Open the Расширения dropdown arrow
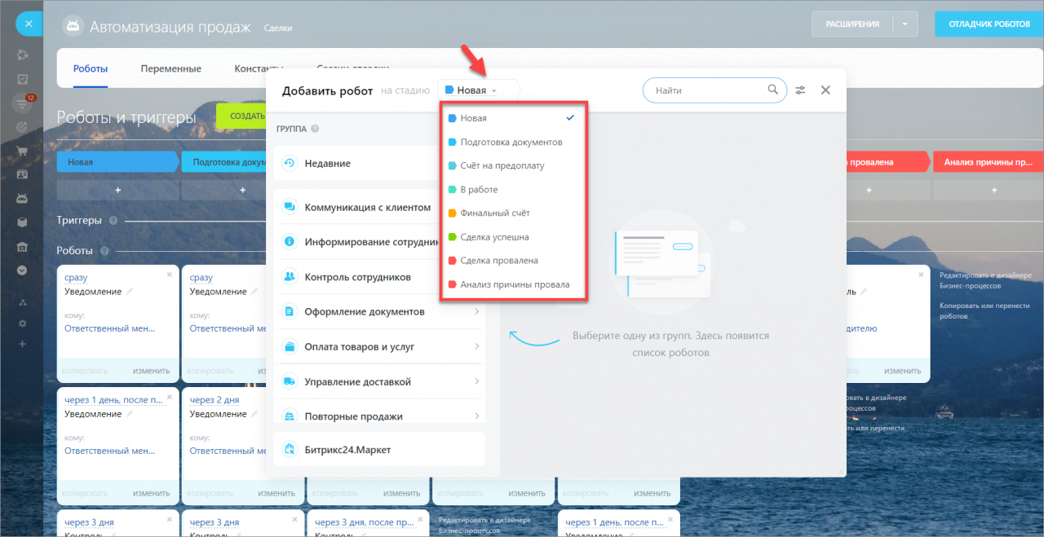This screenshot has width=1044, height=537. point(905,24)
